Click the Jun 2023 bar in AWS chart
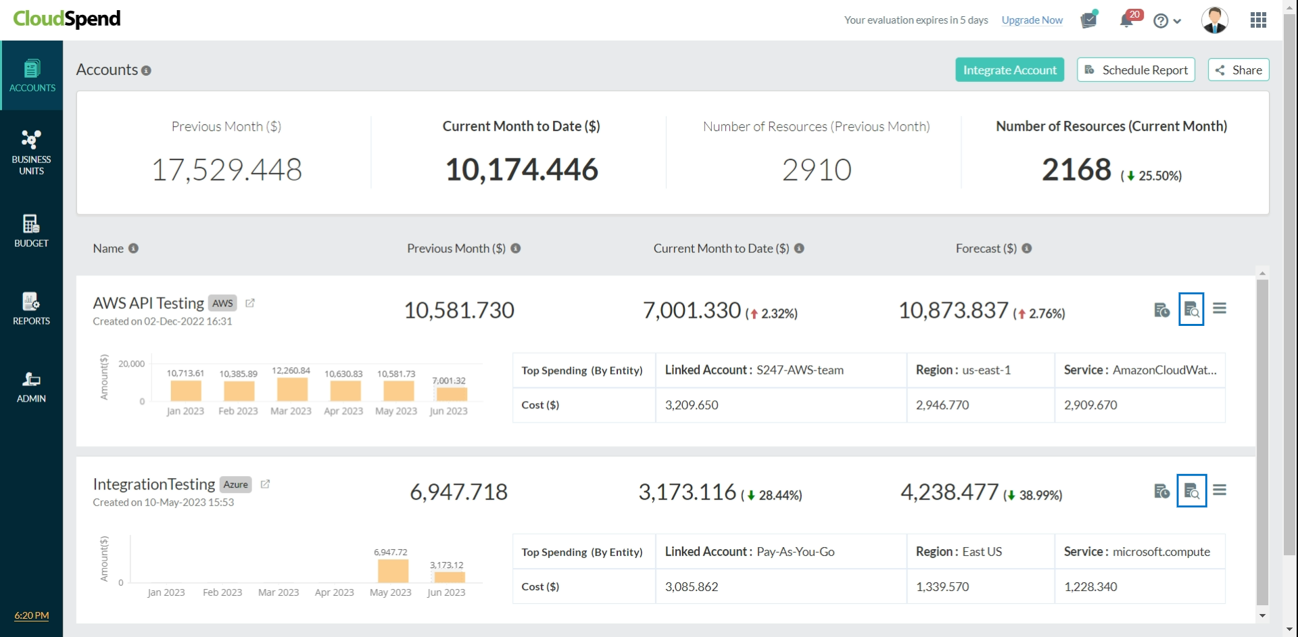The height and width of the screenshot is (637, 1298). pos(452,394)
